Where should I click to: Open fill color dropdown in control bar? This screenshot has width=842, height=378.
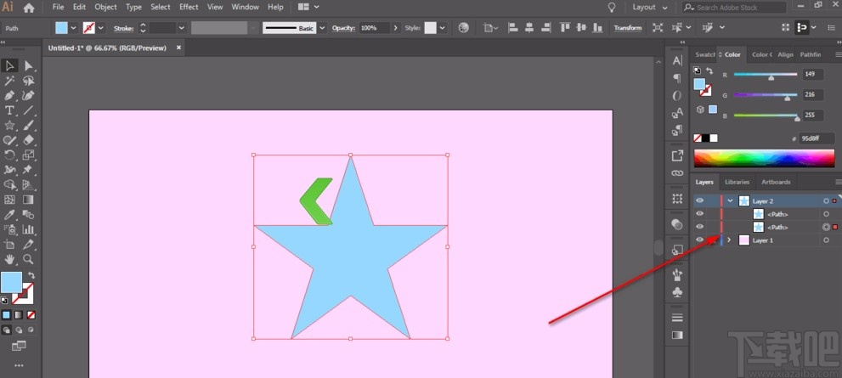74,28
